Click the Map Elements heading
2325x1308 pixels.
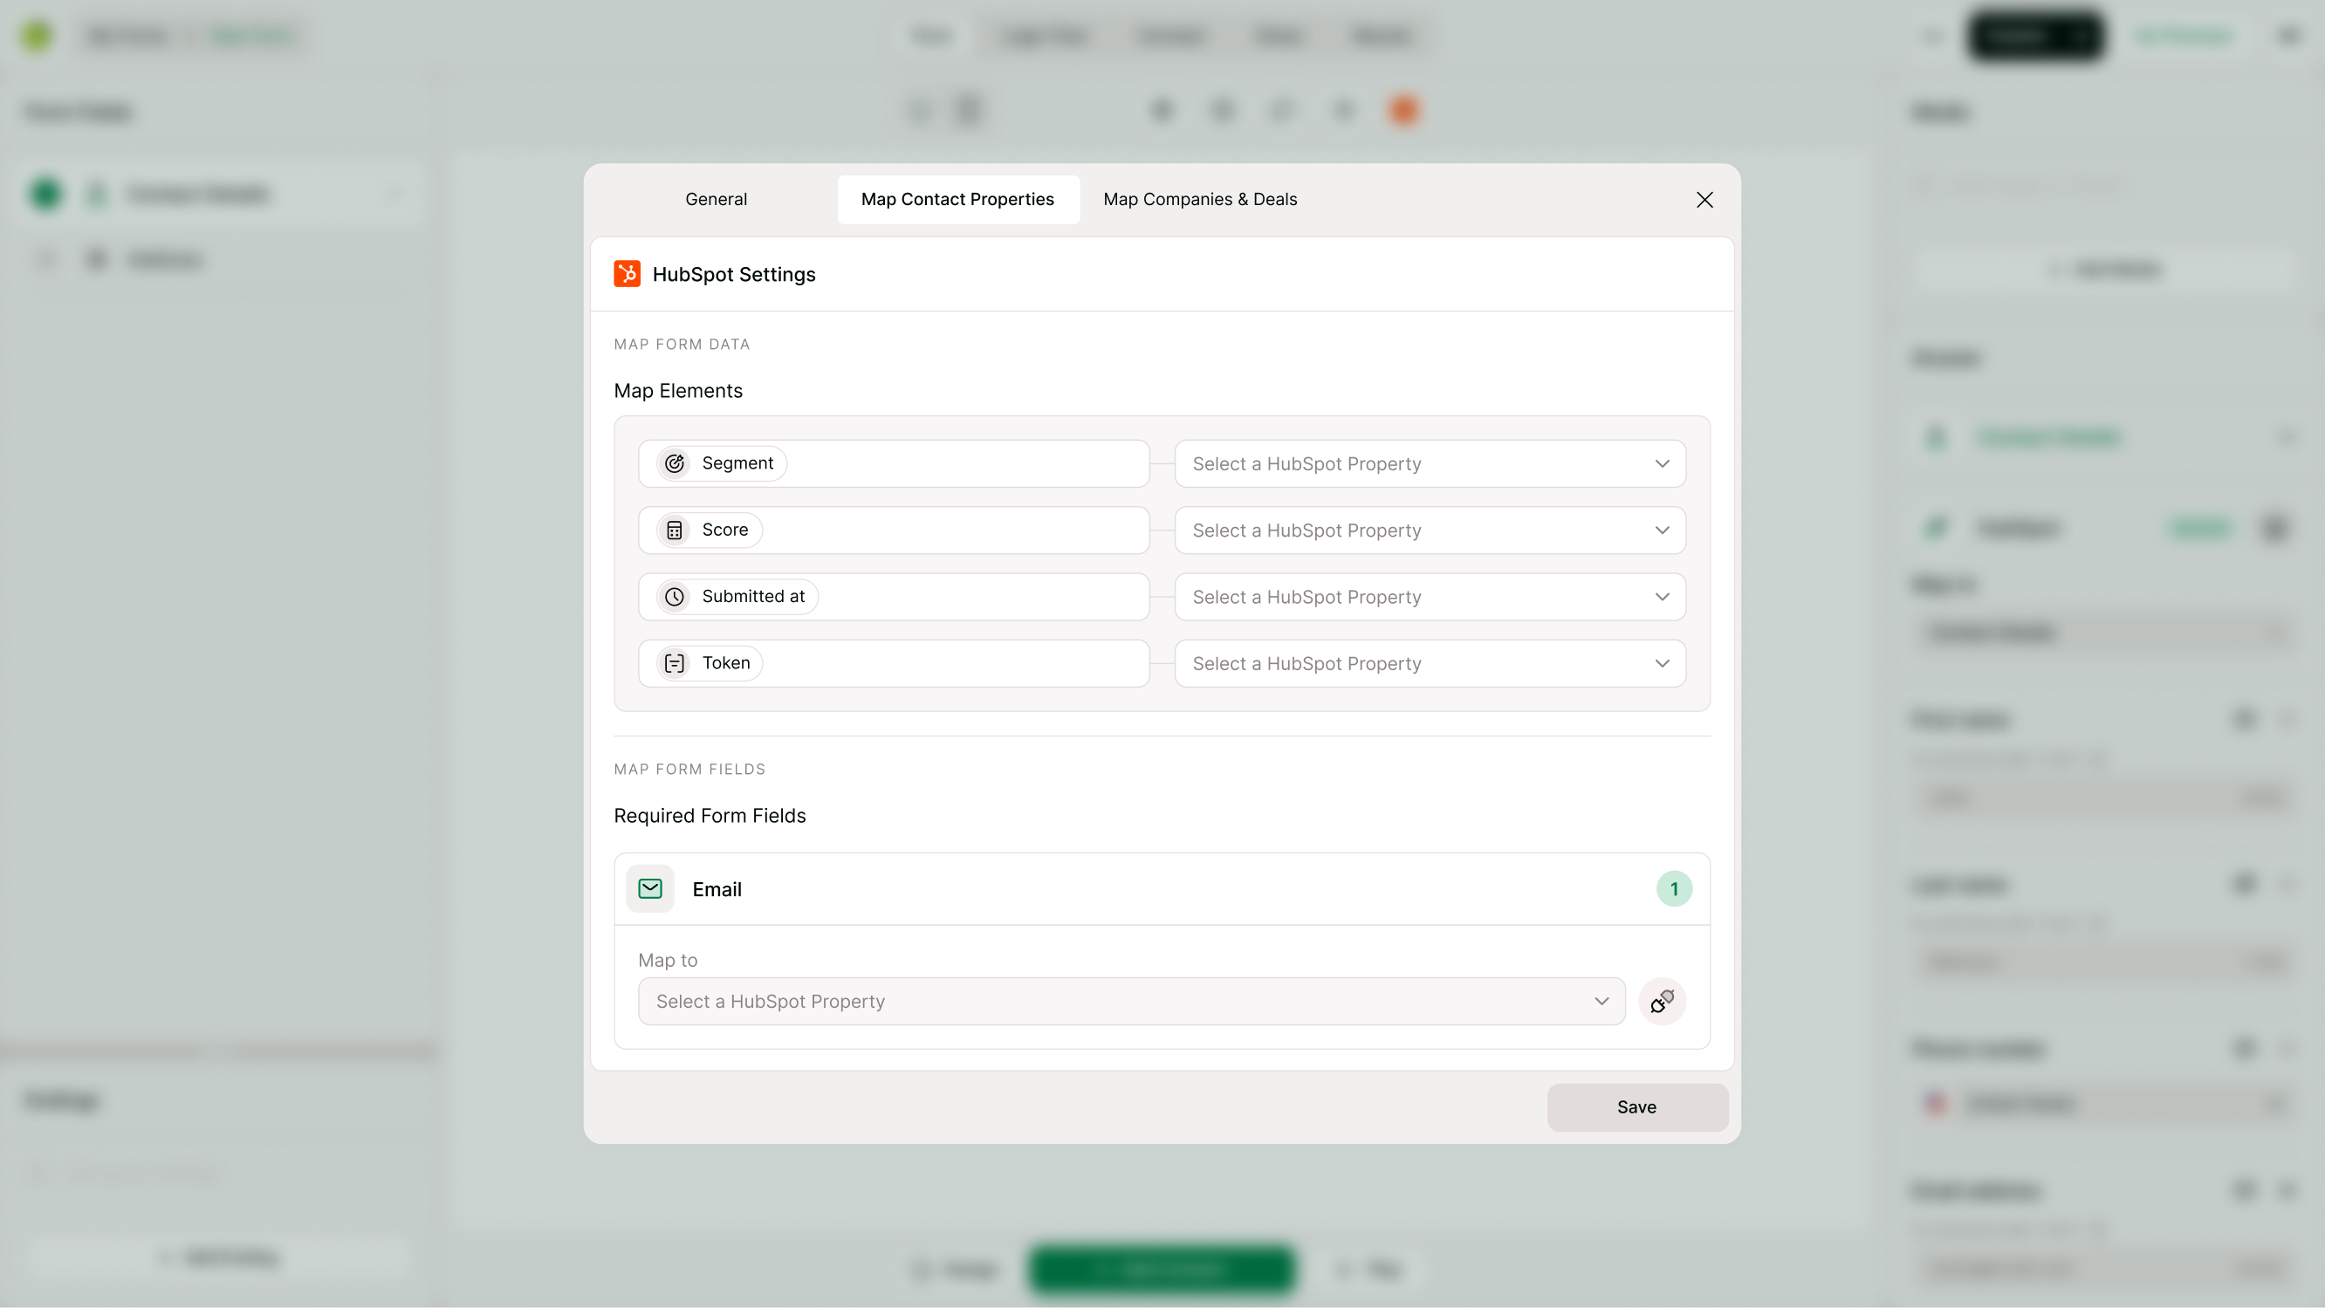pyautogui.click(x=678, y=391)
